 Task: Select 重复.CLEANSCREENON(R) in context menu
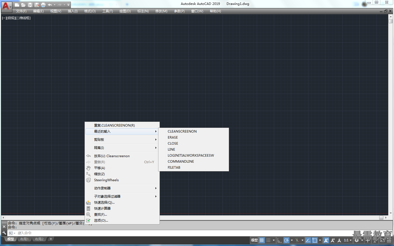[x=122, y=125]
